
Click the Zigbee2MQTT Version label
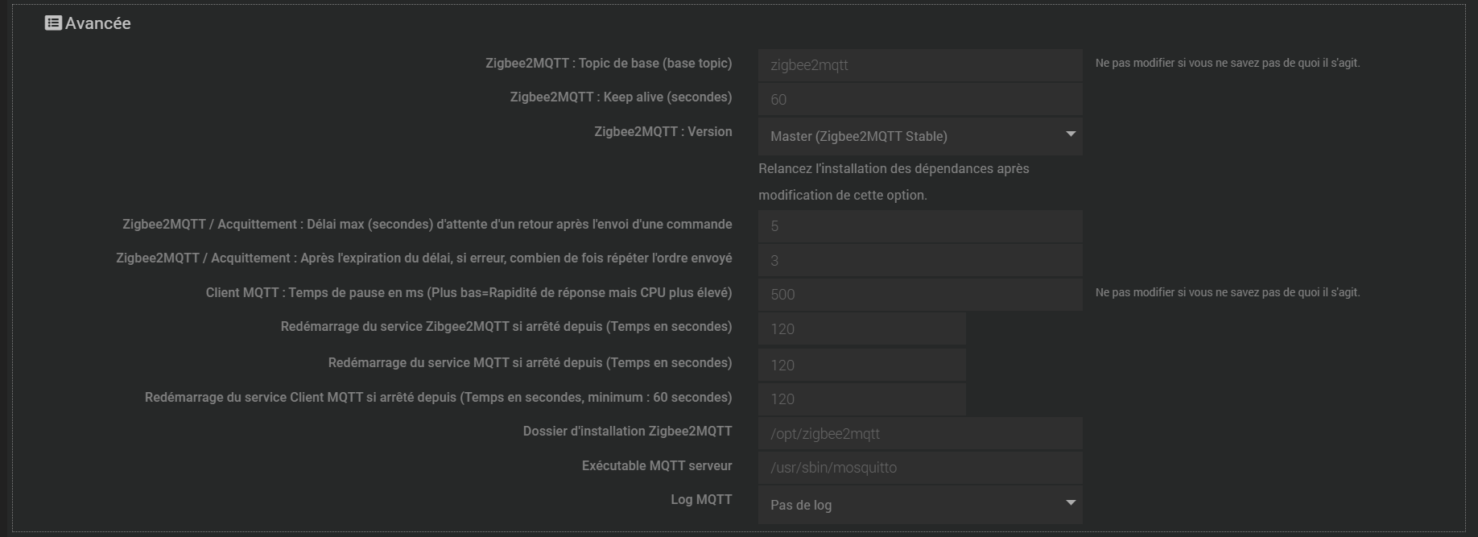point(663,131)
